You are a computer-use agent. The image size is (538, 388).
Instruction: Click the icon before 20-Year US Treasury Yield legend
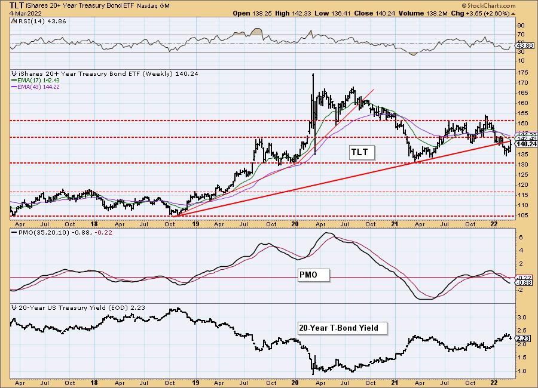coord(14,308)
